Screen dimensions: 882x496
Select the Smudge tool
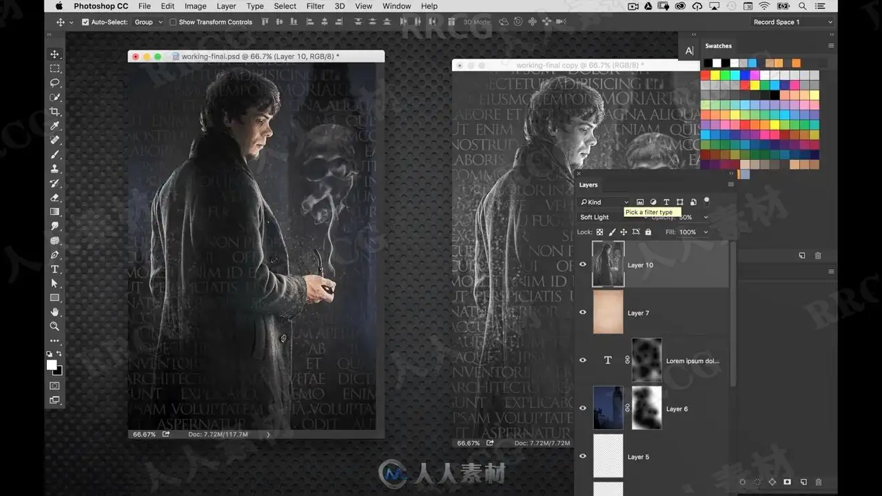[55, 226]
